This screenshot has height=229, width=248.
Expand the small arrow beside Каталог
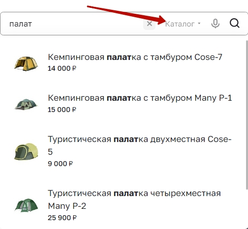199,24
